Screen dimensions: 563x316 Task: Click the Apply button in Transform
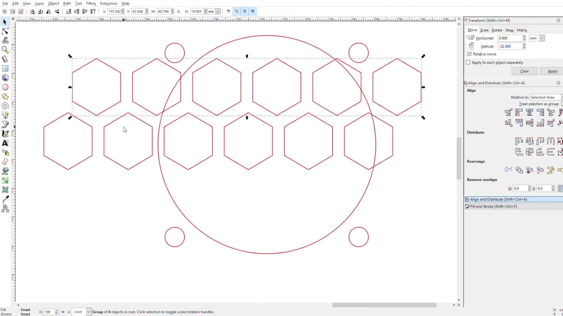(552, 71)
